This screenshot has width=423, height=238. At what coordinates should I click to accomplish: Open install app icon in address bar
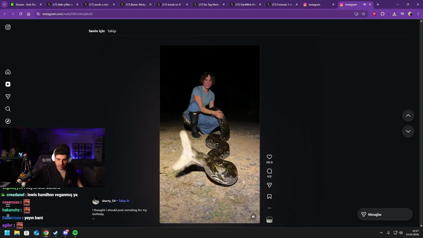(356, 14)
